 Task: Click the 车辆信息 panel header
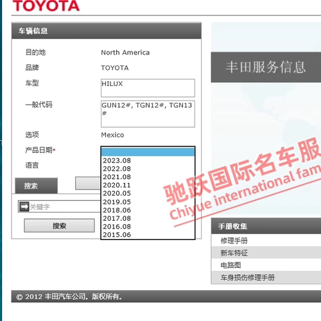click(107, 31)
